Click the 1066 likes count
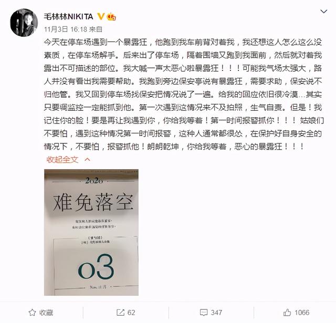336x323 pixels. click(x=302, y=312)
